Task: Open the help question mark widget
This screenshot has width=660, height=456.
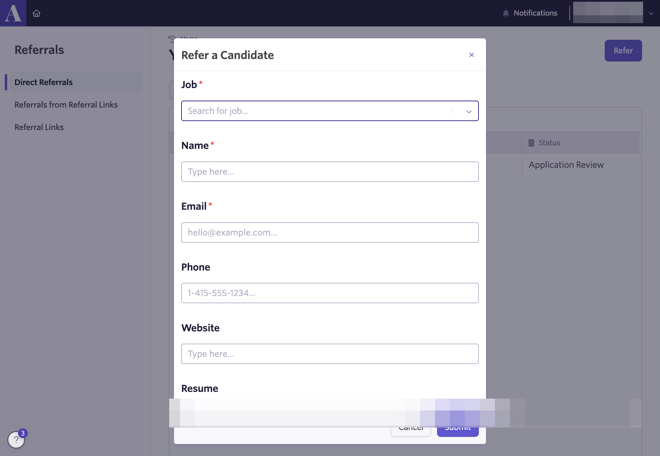Action: pos(16,440)
